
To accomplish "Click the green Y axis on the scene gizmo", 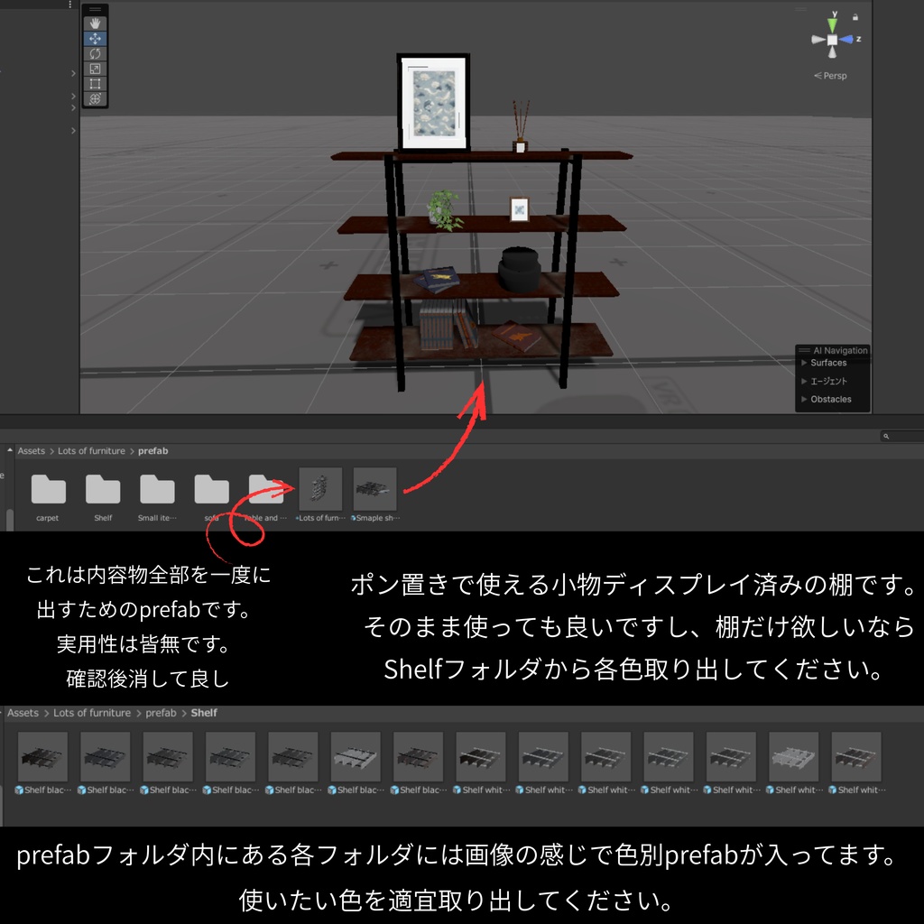I will click(832, 23).
